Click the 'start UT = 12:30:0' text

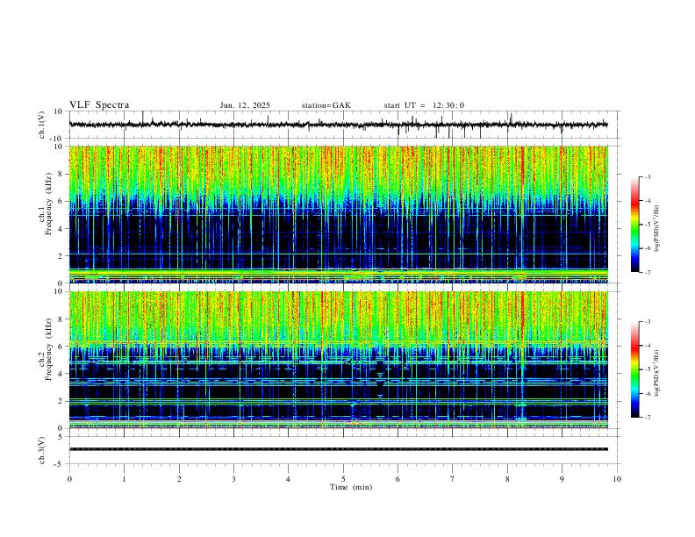(x=424, y=105)
